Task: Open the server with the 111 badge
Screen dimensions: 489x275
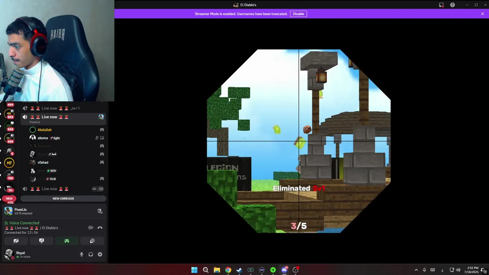Action: (x=9, y=188)
